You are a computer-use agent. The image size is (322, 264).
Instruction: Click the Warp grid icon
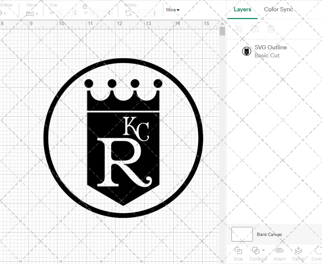[30, 14]
